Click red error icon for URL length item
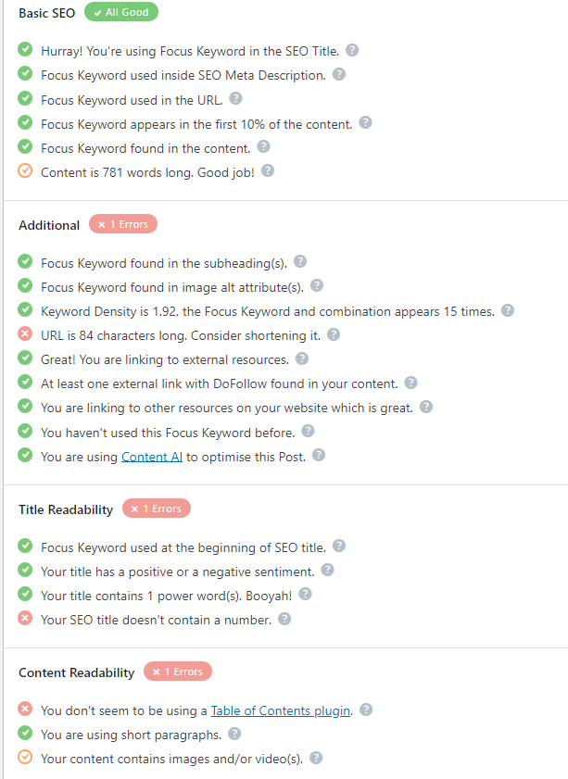Viewport: 568px width, 779px height. 25,334
